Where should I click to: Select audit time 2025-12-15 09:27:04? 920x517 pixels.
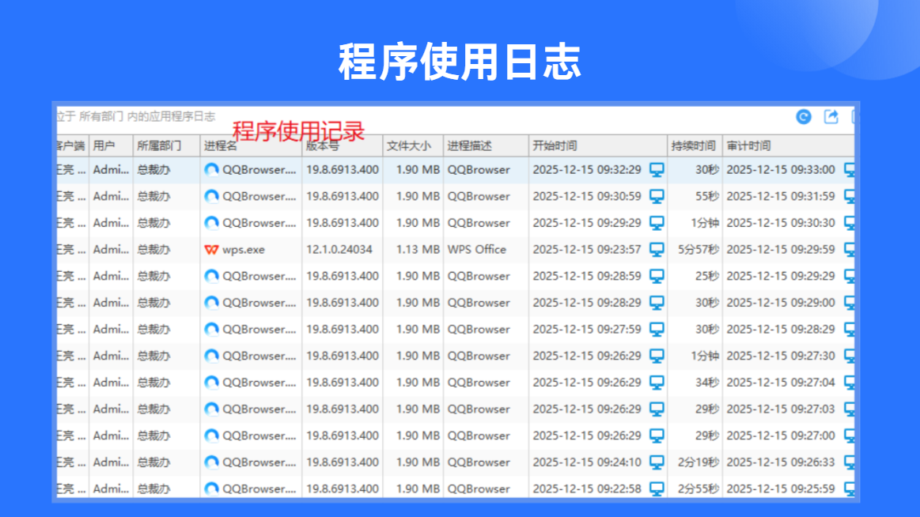[780, 383]
